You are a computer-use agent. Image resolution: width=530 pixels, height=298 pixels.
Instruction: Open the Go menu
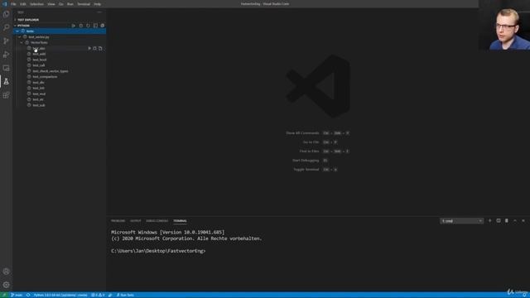click(61, 4)
